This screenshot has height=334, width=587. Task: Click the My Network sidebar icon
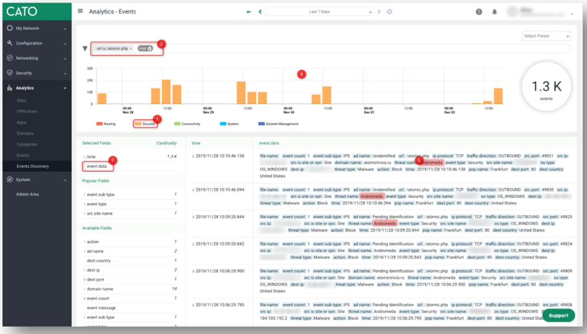(10, 29)
